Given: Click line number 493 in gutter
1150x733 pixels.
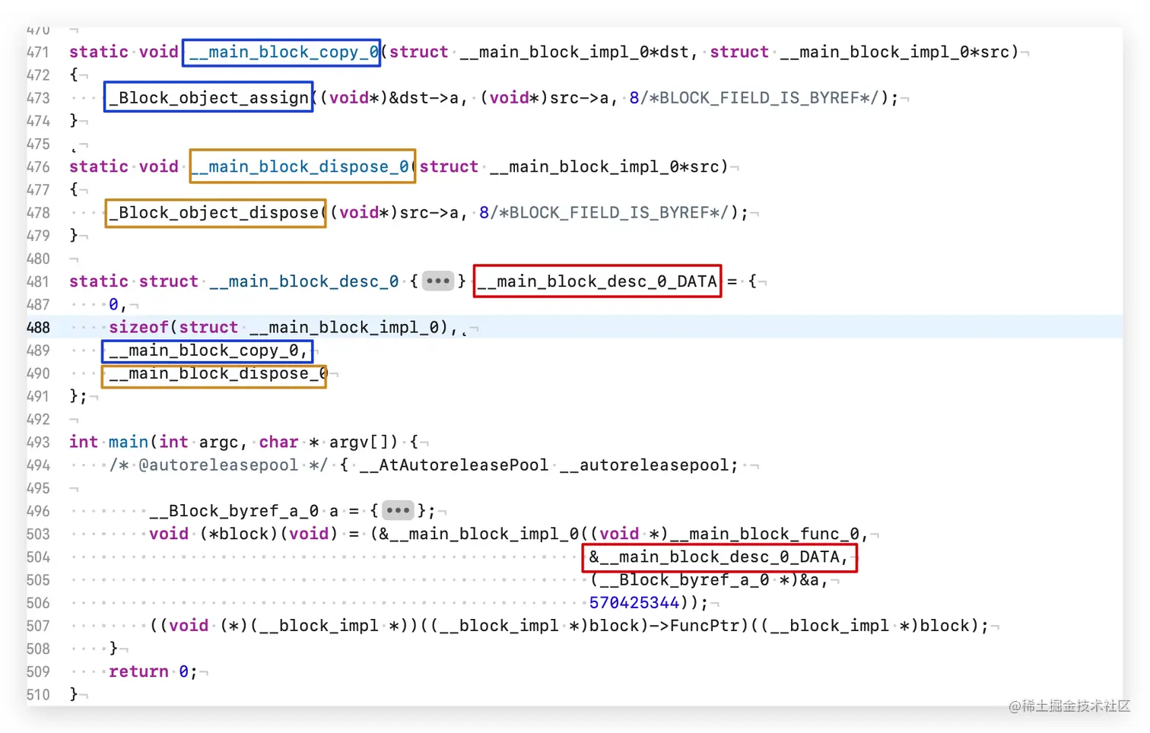Looking at the screenshot, I should pyautogui.click(x=38, y=443).
